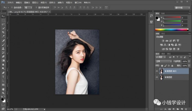Screen dimensions: 192x111
Task: Click the R red channel slider
Action: (x=172, y=17)
